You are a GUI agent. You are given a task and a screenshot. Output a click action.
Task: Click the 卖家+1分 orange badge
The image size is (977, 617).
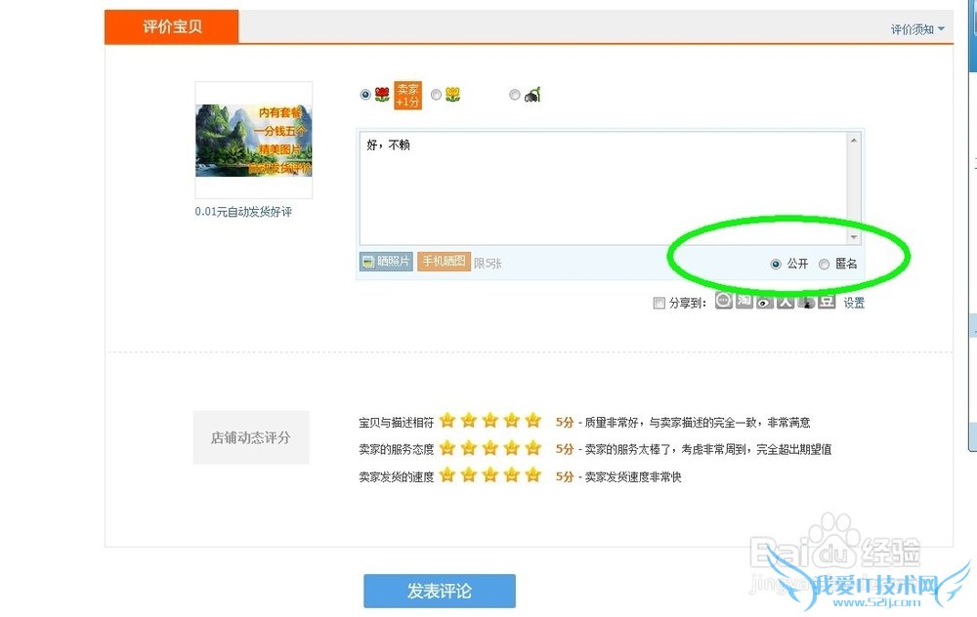(x=407, y=96)
